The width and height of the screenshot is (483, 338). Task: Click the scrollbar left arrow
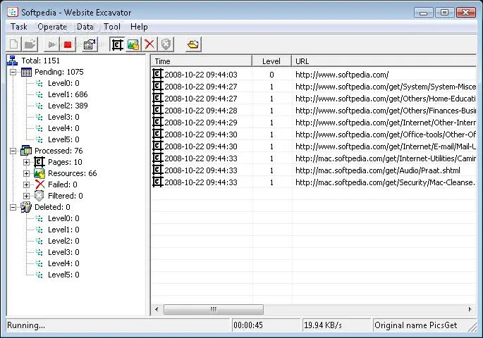point(157,309)
